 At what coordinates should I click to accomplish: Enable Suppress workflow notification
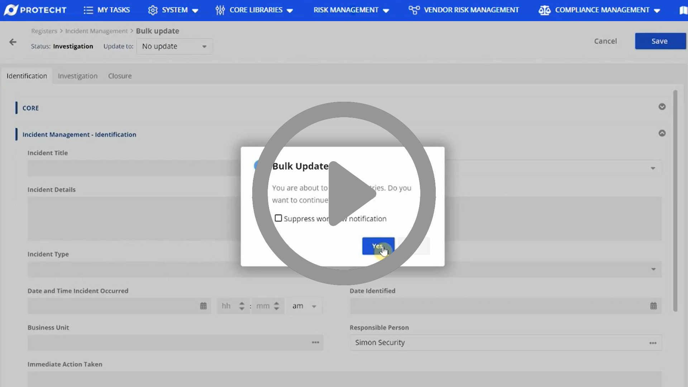coord(279,218)
